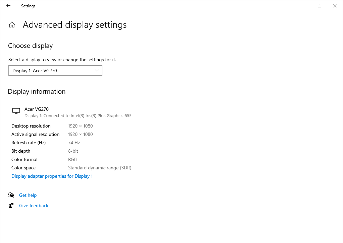
Task: Open Display adapter properties for Display 1
Action: coord(52,176)
